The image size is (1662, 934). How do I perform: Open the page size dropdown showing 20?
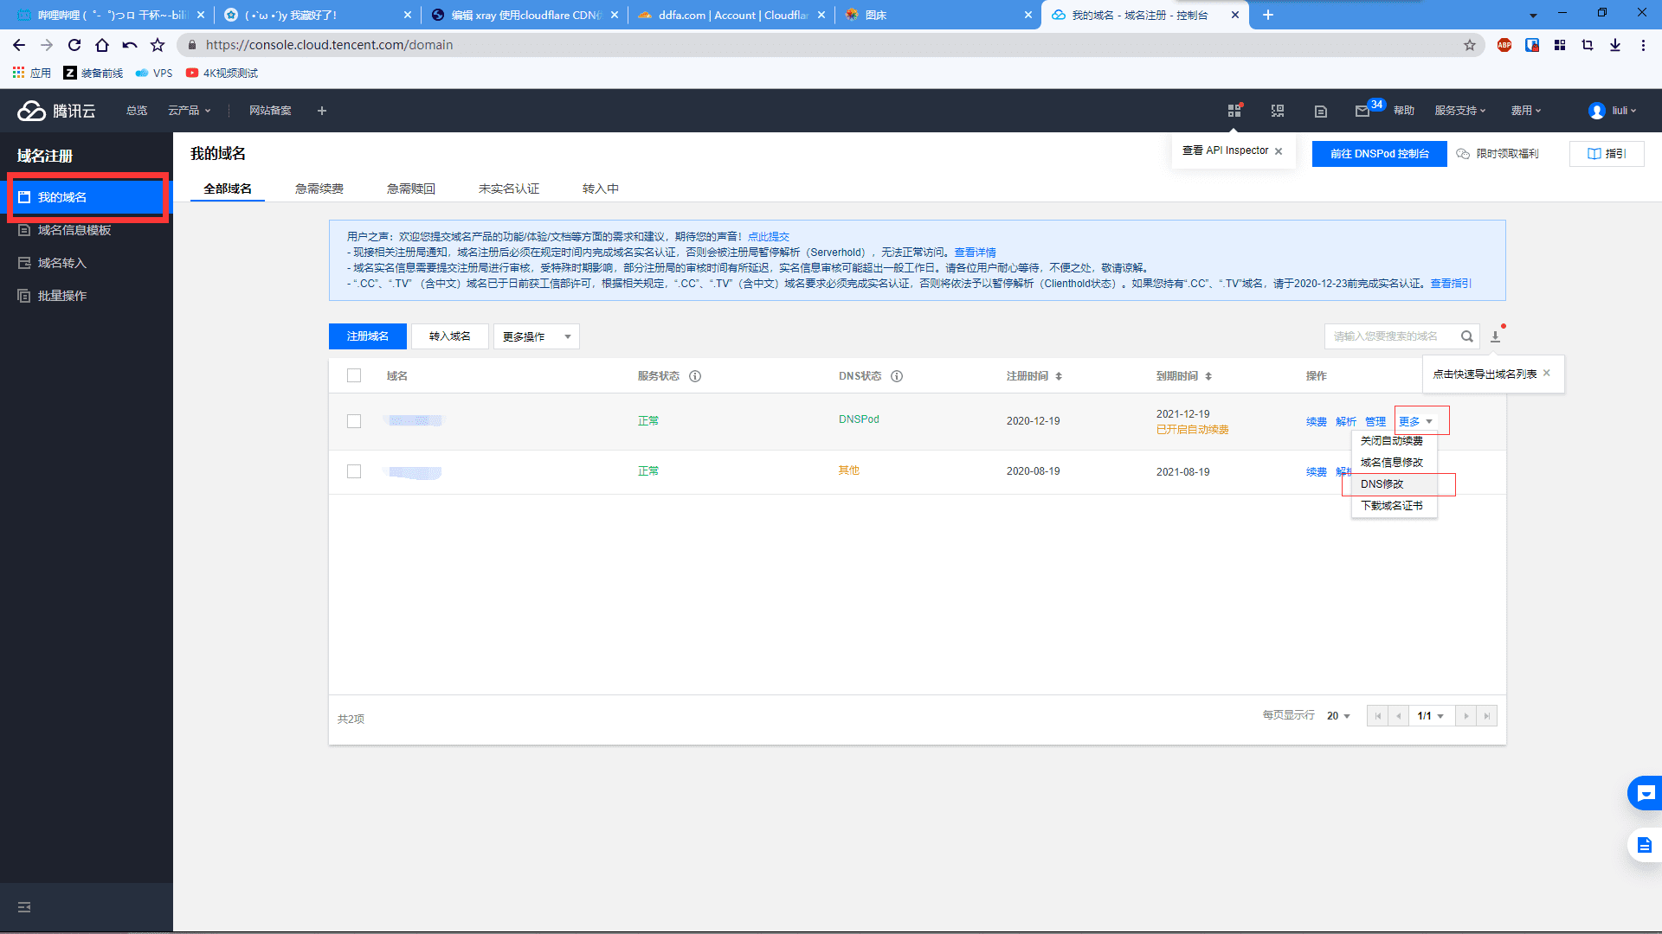click(x=1337, y=715)
